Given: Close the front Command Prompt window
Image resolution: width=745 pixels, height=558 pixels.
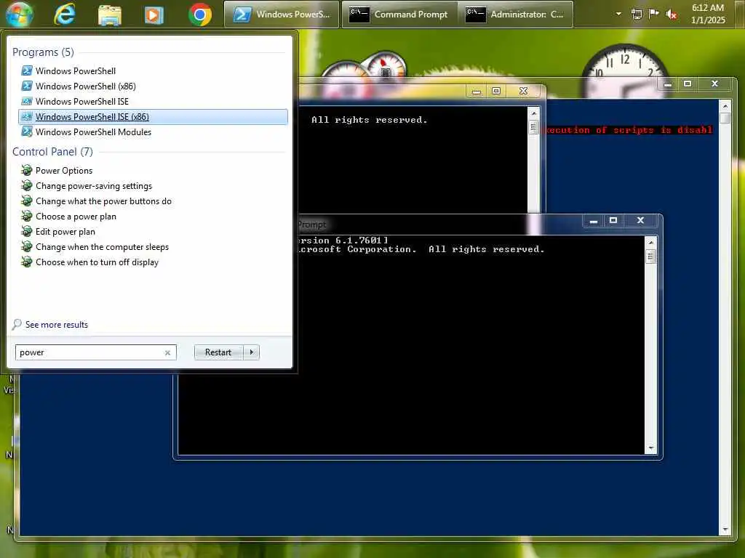Looking at the screenshot, I should pos(640,221).
